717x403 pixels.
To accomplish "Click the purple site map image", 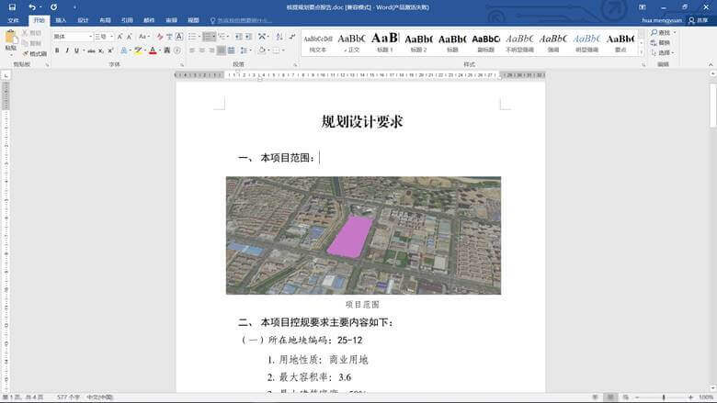I will pyautogui.click(x=363, y=236).
